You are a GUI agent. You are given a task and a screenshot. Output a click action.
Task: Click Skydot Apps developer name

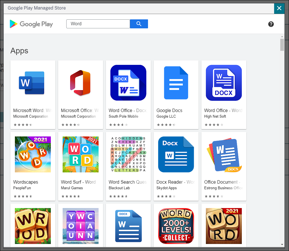[167, 188]
